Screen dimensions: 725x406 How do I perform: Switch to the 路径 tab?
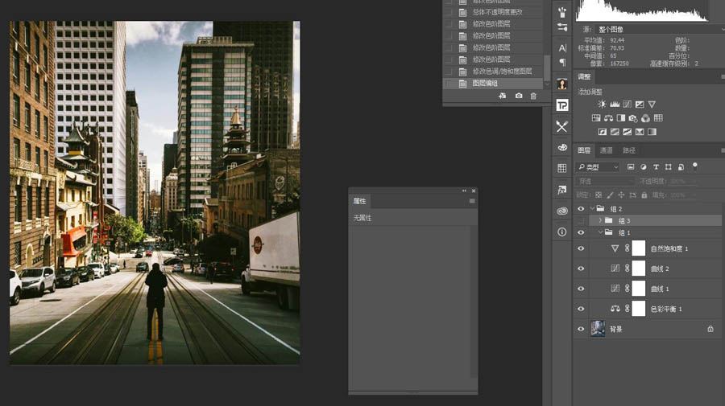click(629, 150)
